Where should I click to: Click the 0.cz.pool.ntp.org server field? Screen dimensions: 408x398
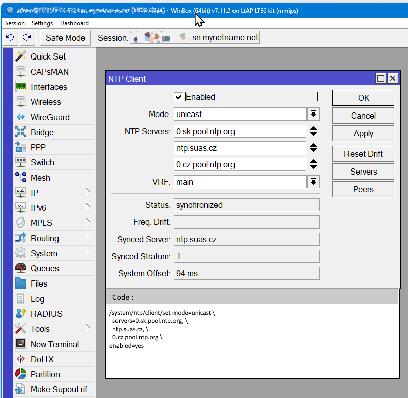click(x=240, y=164)
